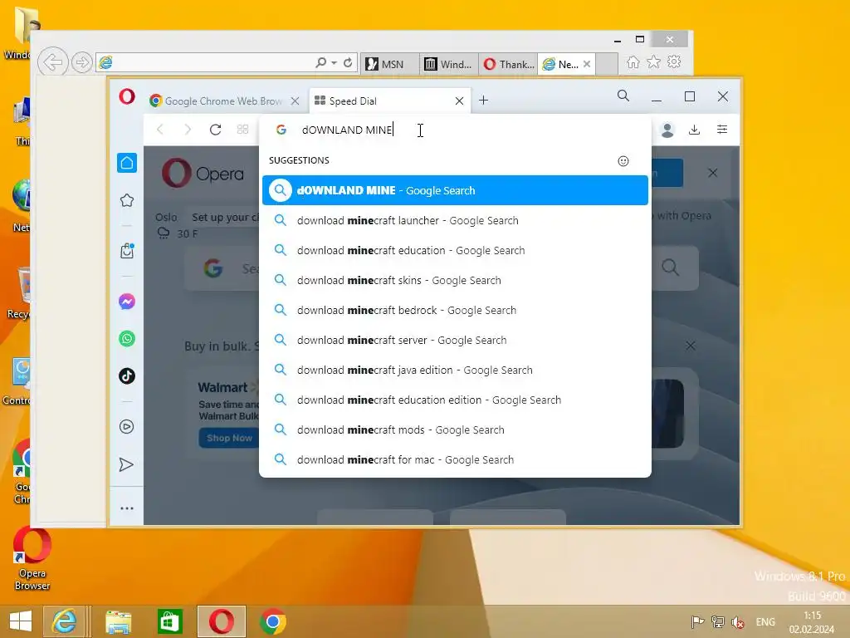Dismiss the Opera setup banner X
This screenshot has height=638, width=850.
click(x=713, y=173)
